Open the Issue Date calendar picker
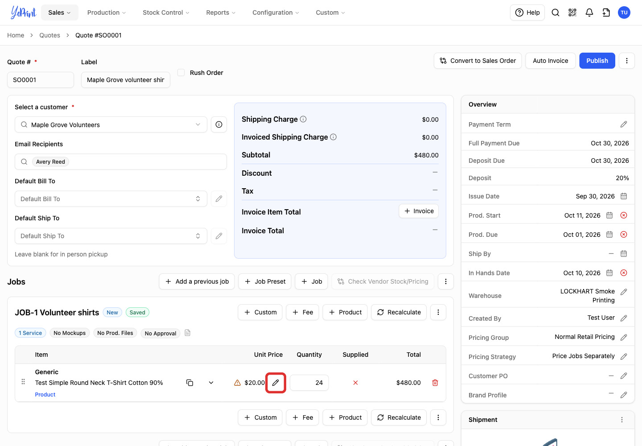 (624, 196)
